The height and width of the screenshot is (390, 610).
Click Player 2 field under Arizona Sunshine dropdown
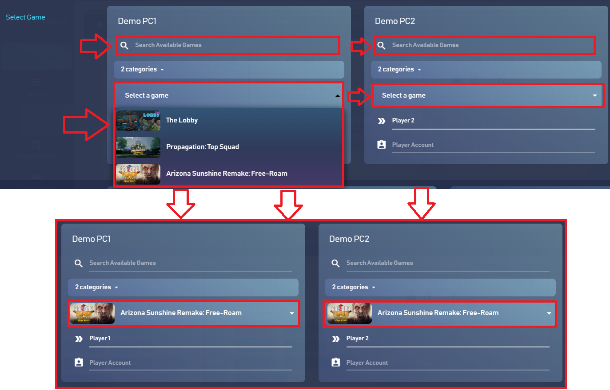tap(448, 339)
